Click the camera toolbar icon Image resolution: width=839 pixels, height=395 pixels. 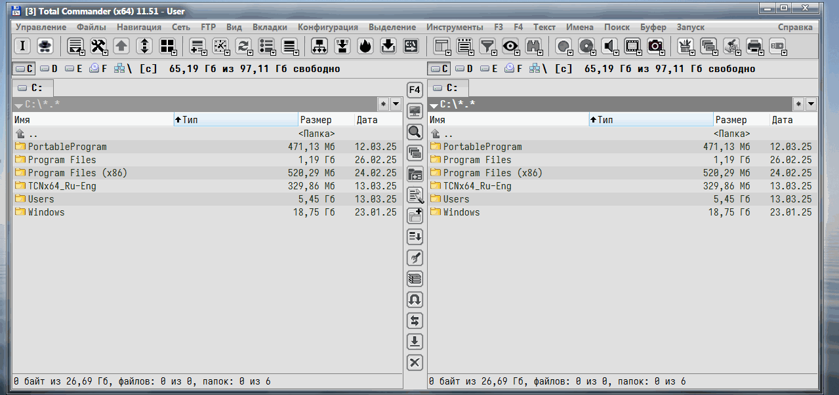[655, 46]
